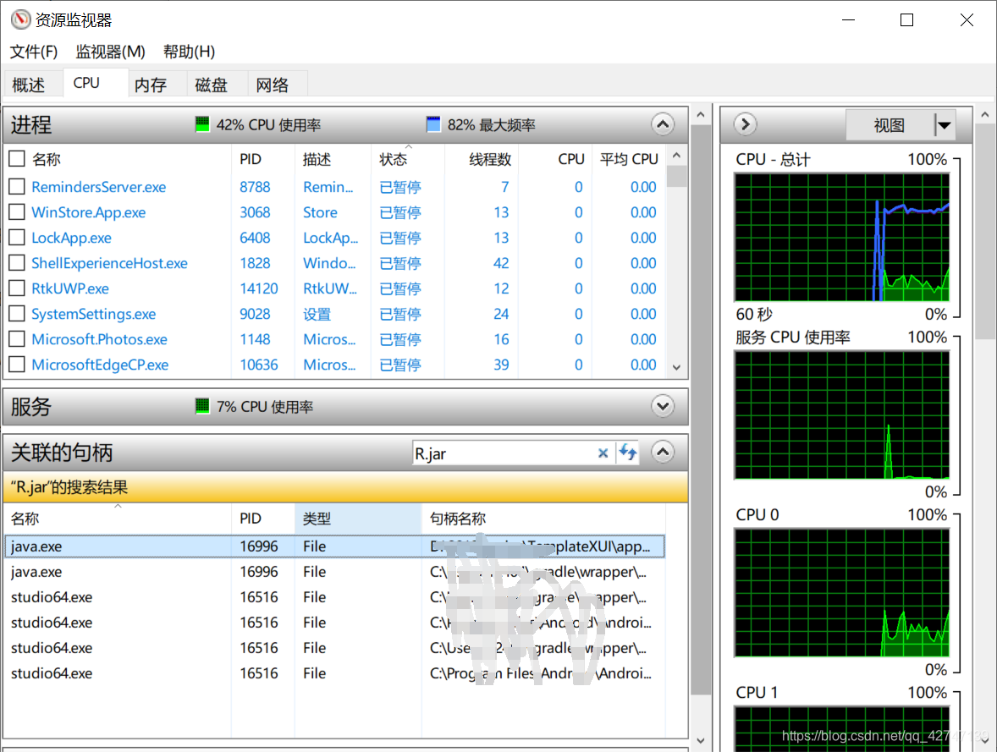
Task: Check the LockApp.exe process box
Action: tap(17, 238)
